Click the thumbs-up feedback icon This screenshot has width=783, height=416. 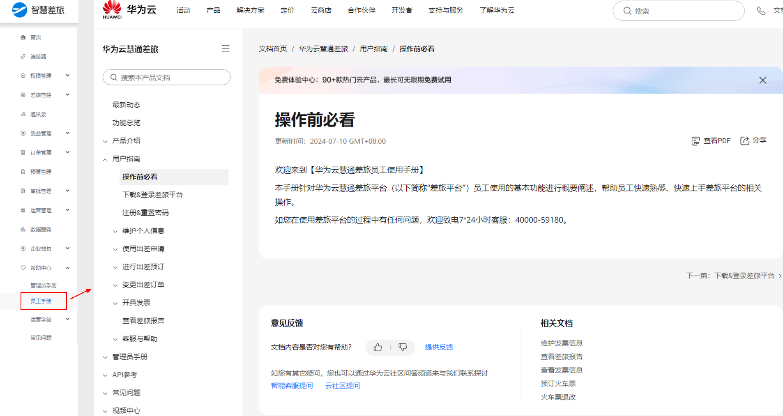[x=378, y=347]
